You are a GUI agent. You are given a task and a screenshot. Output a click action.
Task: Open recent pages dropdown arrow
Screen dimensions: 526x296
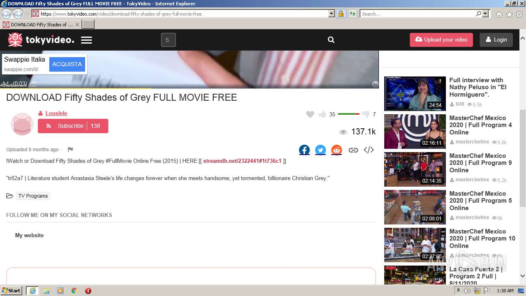(x=27, y=14)
